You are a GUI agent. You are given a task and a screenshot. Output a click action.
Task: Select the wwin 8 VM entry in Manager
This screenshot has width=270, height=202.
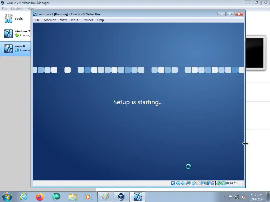(x=15, y=48)
